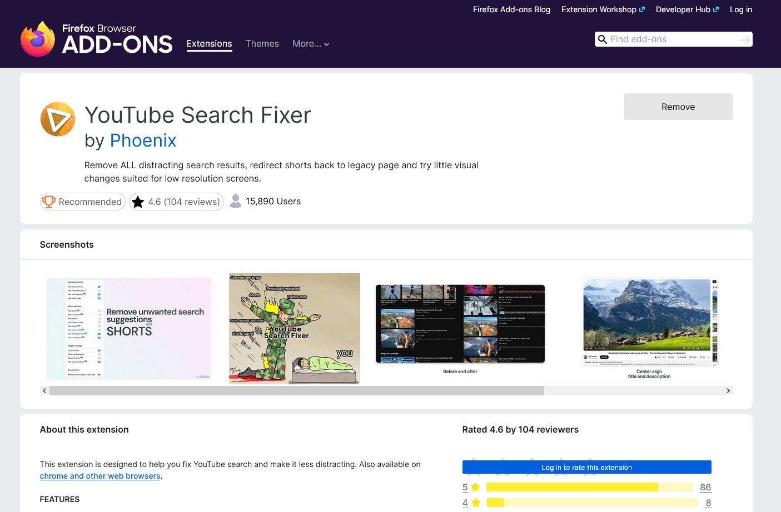Click the Firefox logo icon
The image size is (781, 512).
(x=38, y=39)
